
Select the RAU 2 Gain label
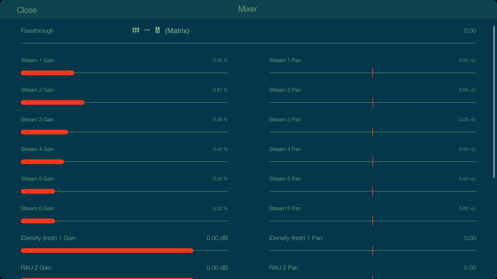tap(36, 268)
